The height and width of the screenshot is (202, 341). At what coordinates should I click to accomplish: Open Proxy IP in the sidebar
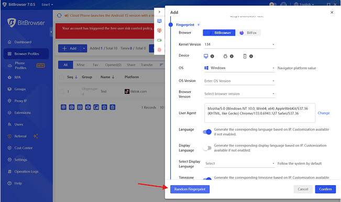click(20, 101)
